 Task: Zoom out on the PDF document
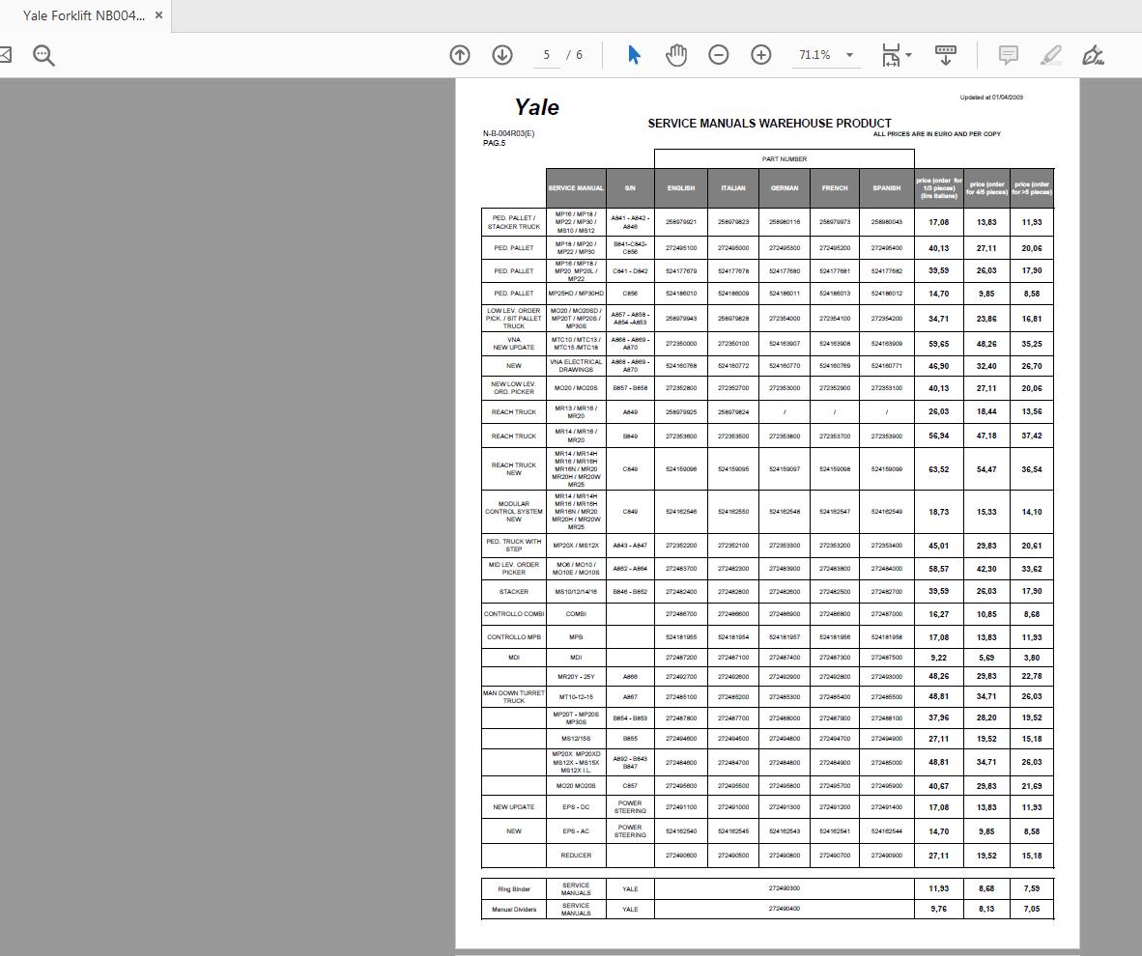(x=719, y=55)
